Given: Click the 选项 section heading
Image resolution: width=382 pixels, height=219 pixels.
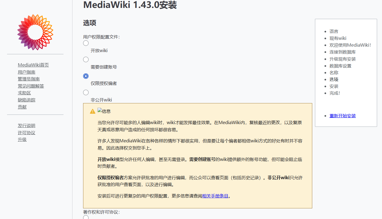Looking at the screenshot, I should click(x=90, y=23).
